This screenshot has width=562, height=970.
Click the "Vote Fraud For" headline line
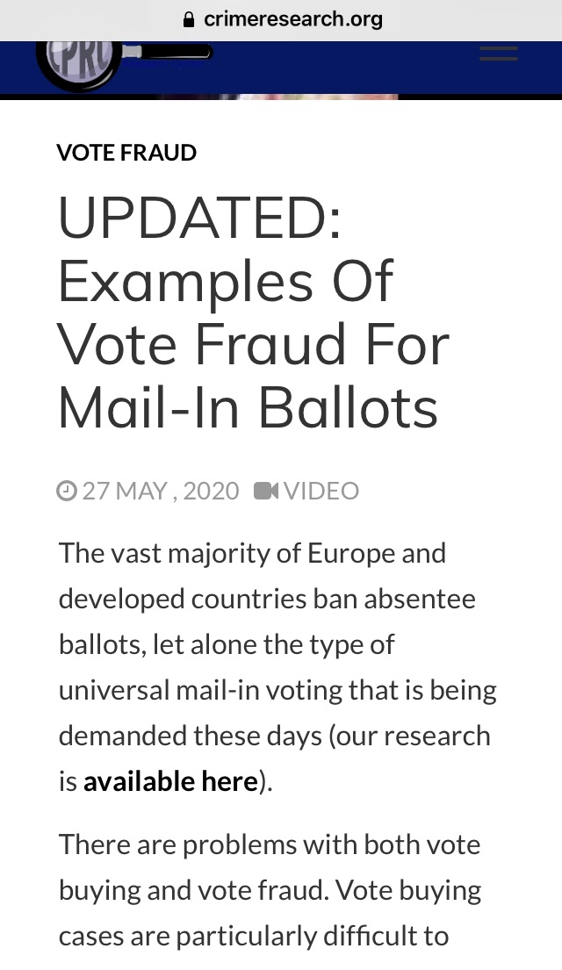[254, 344]
